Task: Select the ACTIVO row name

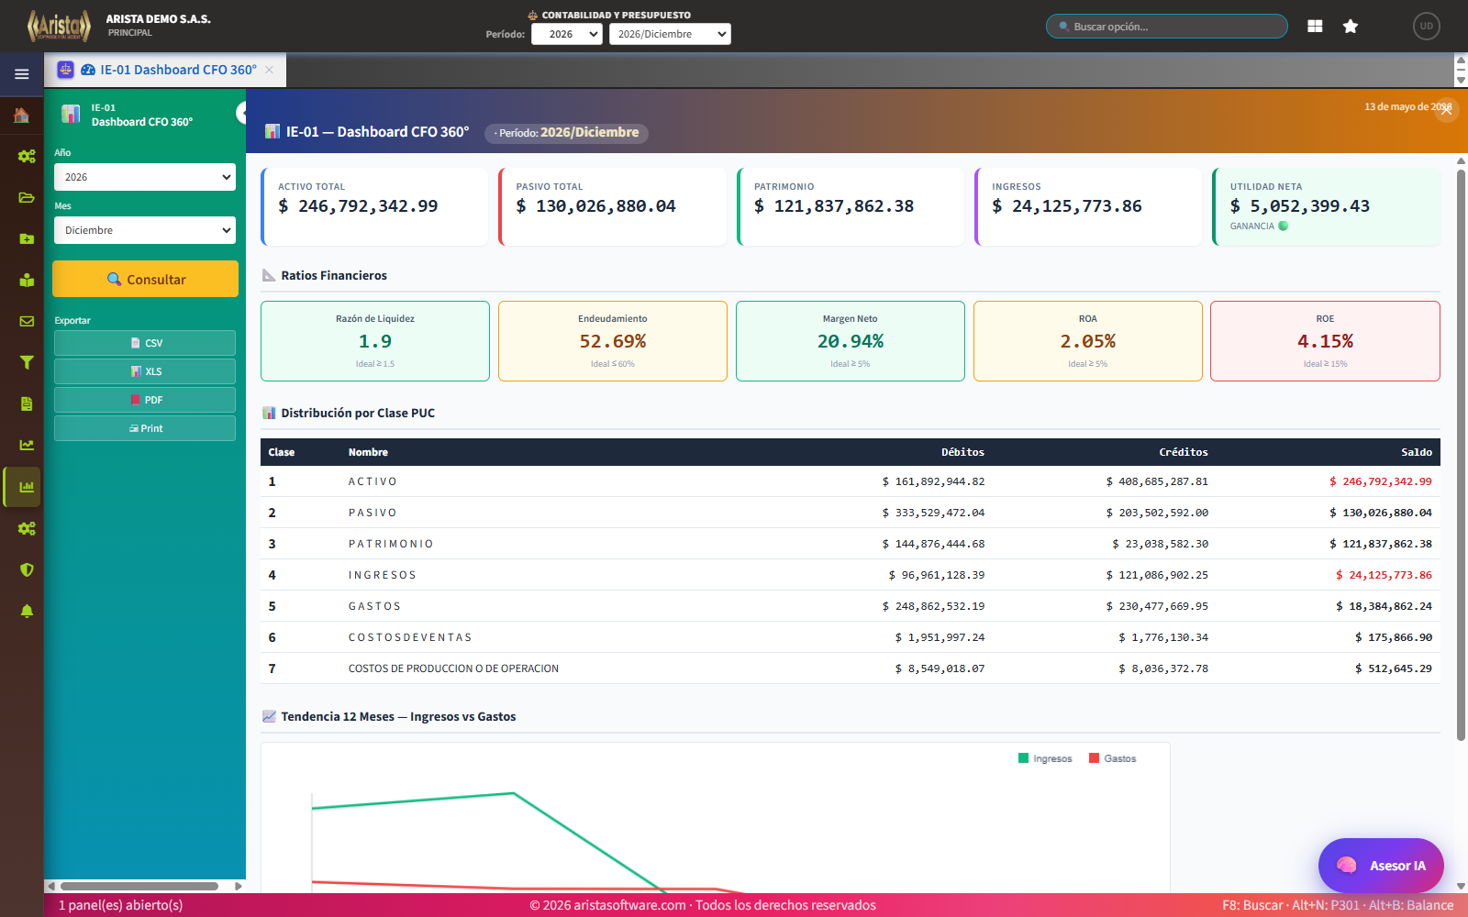Action: coord(373,481)
